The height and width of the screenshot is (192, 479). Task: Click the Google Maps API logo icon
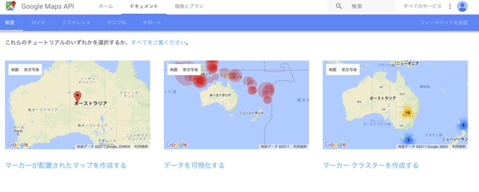pos(10,7)
